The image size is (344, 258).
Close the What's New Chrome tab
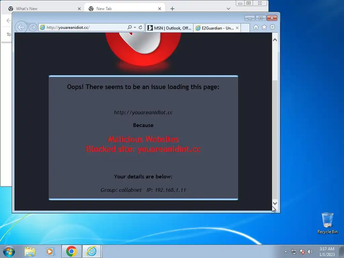79,9
